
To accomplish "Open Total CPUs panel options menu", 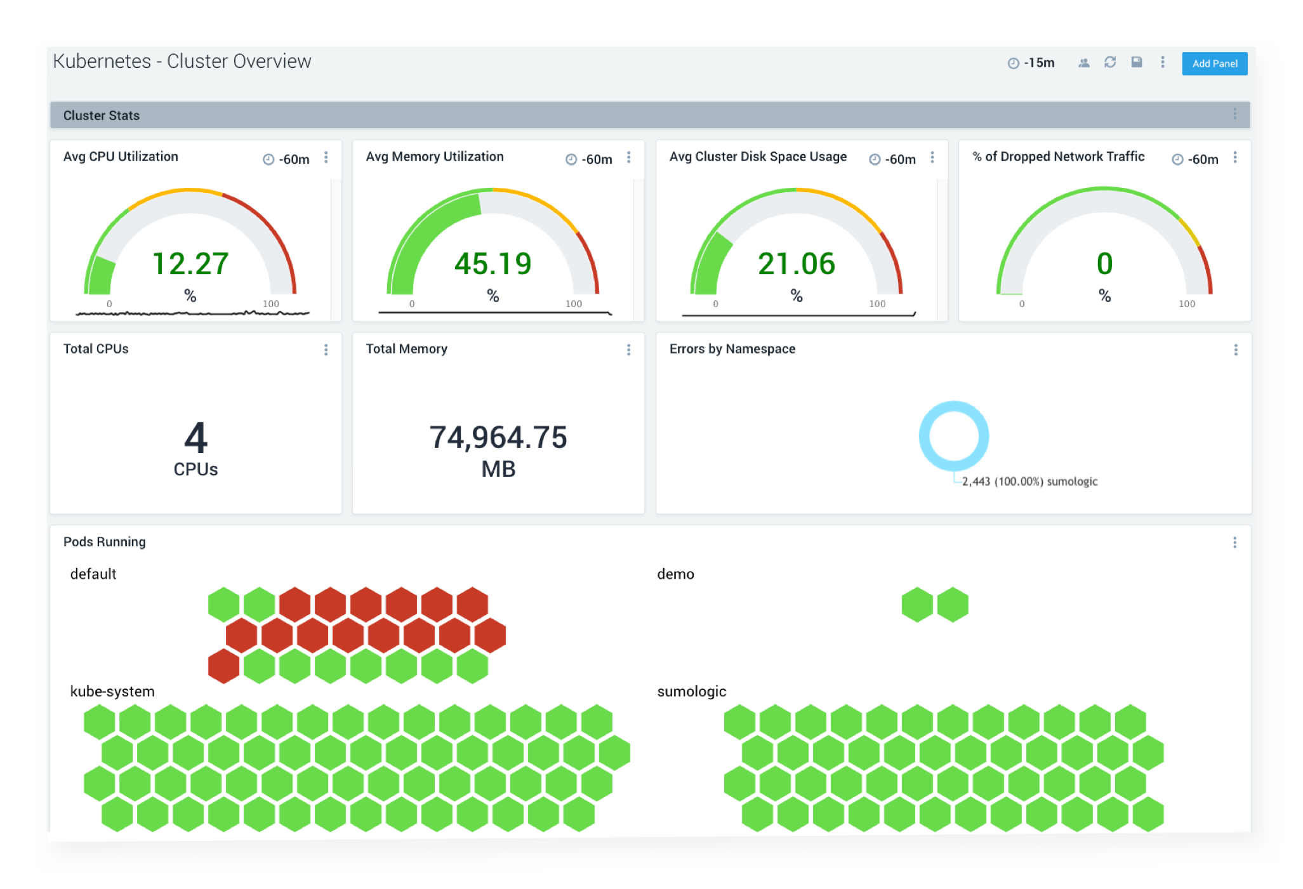I will coord(326,350).
